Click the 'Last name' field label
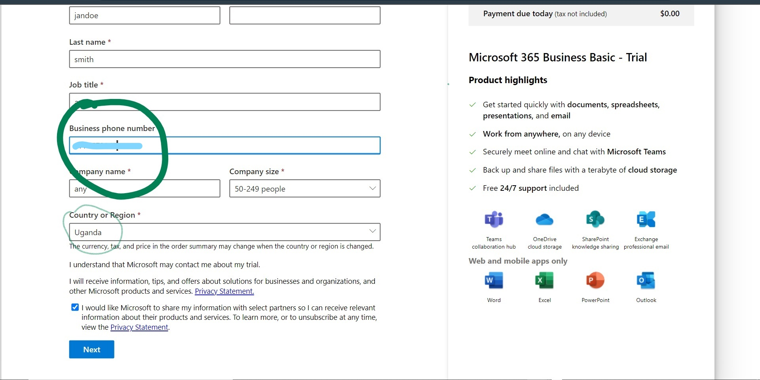The width and height of the screenshot is (760, 380). [x=87, y=42]
